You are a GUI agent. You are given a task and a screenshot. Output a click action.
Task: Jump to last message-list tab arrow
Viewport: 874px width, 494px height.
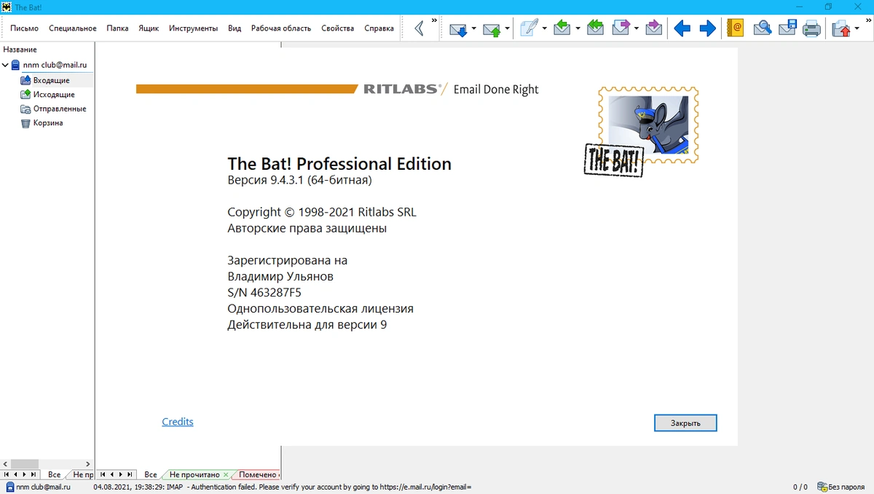pyautogui.click(x=130, y=474)
